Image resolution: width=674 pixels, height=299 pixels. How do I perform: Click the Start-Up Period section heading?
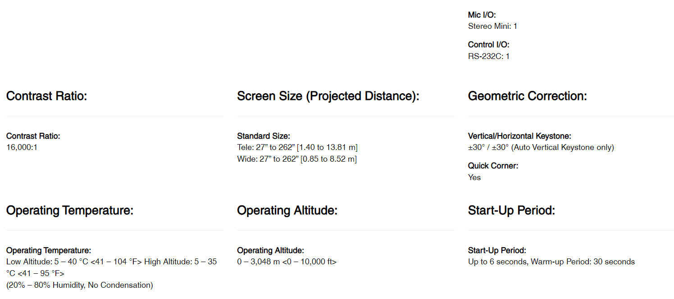coord(511,210)
